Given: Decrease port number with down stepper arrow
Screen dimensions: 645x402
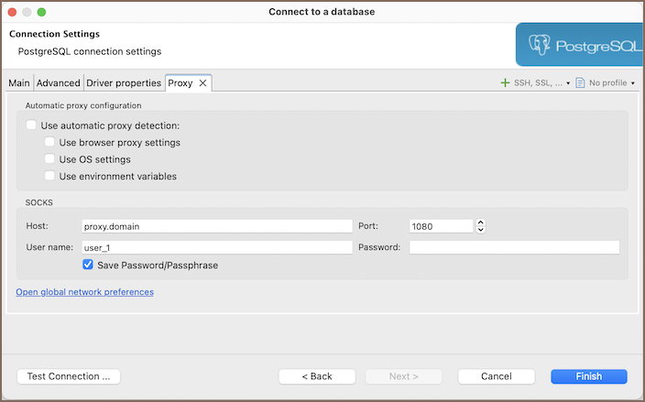Looking at the screenshot, I should [x=481, y=229].
